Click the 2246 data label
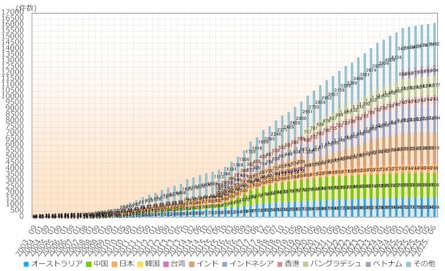 (276, 134)
